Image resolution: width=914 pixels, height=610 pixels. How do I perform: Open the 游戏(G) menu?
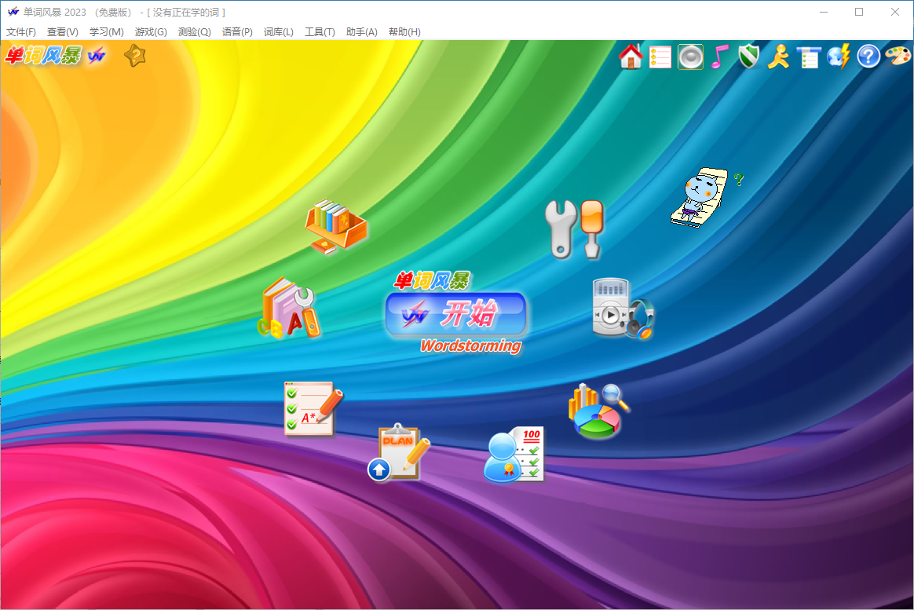(x=151, y=32)
